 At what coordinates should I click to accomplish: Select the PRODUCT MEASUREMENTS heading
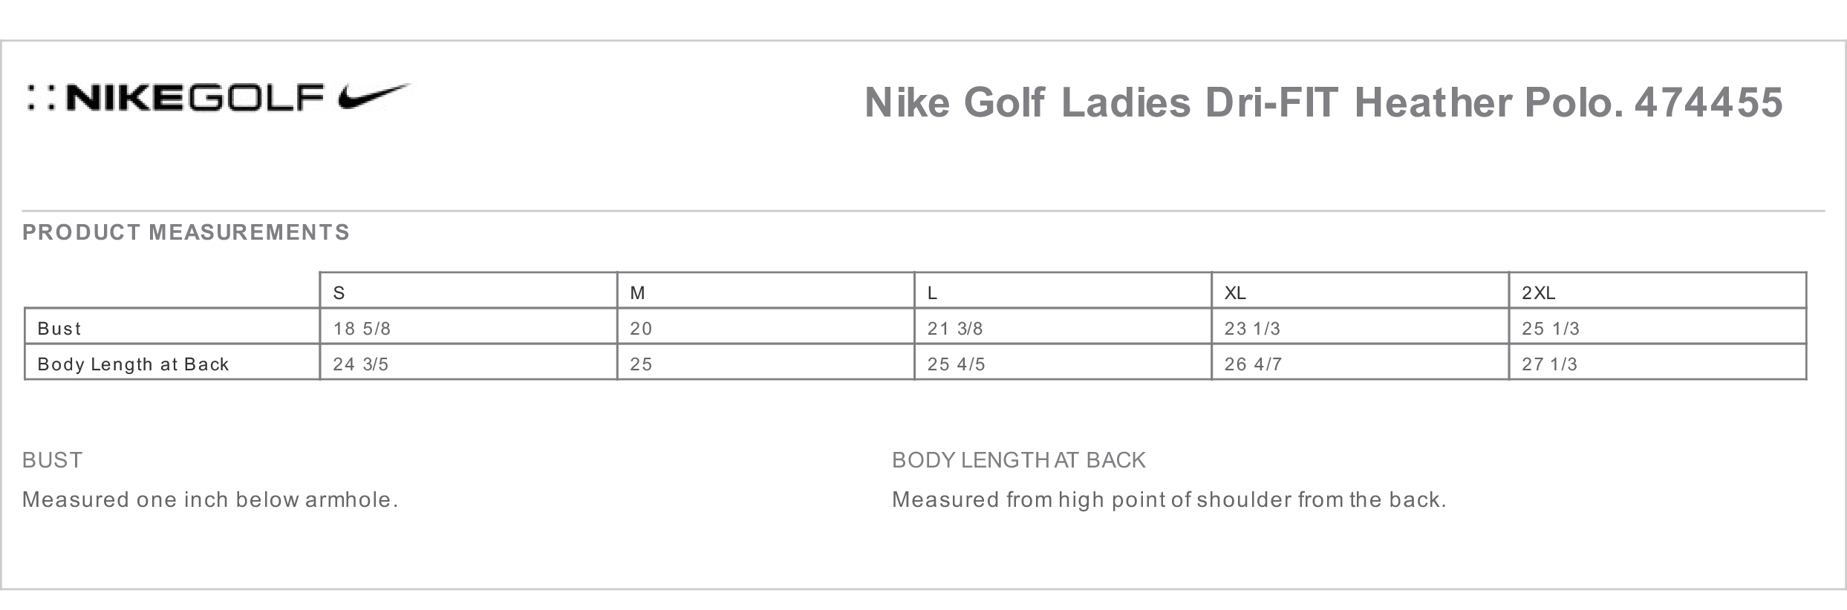point(186,233)
